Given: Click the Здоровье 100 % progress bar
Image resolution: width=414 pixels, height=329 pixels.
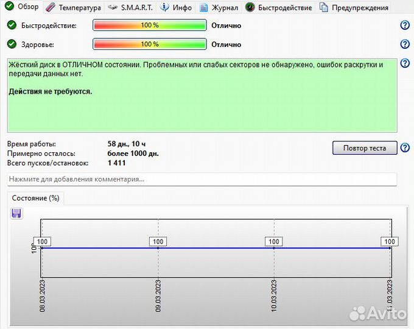Looking at the screenshot, I should pyautogui.click(x=150, y=44).
